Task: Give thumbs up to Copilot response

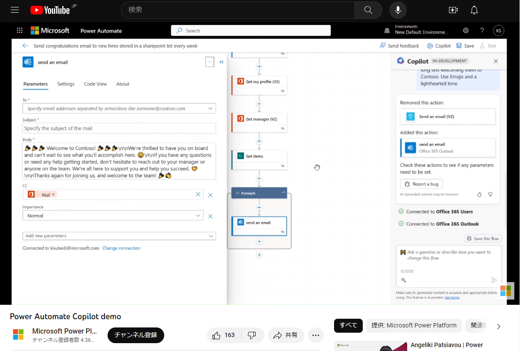Action: [479, 194]
